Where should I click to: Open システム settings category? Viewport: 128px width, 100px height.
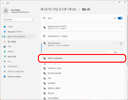[x=19, y=27]
